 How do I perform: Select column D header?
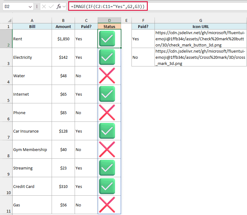point(109,20)
